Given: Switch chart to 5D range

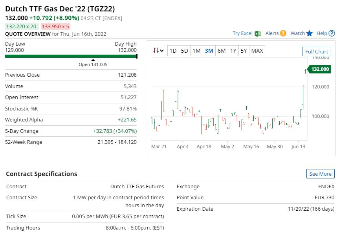Looking at the screenshot, I should [185, 51].
